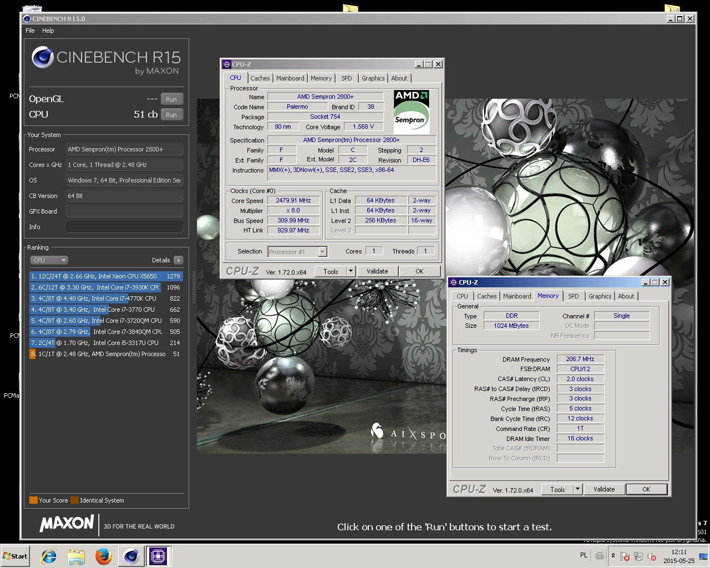Select the Core i5-3317U ranking row
The height and width of the screenshot is (568, 710).
pyautogui.click(x=106, y=343)
